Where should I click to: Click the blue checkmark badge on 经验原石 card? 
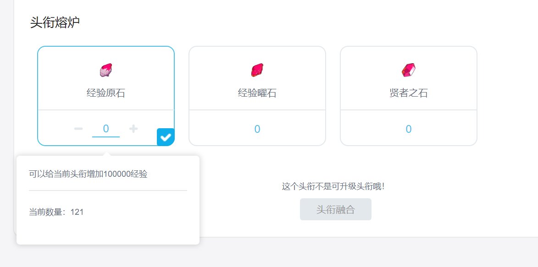click(166, 136)
